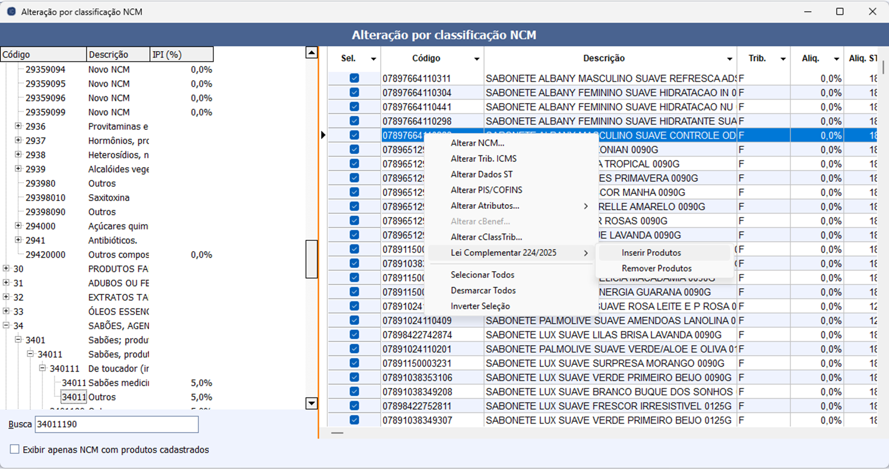Select Inserir Produtos in the submenu
Viewport: 889px width, 470px height.
coord(651,253)
